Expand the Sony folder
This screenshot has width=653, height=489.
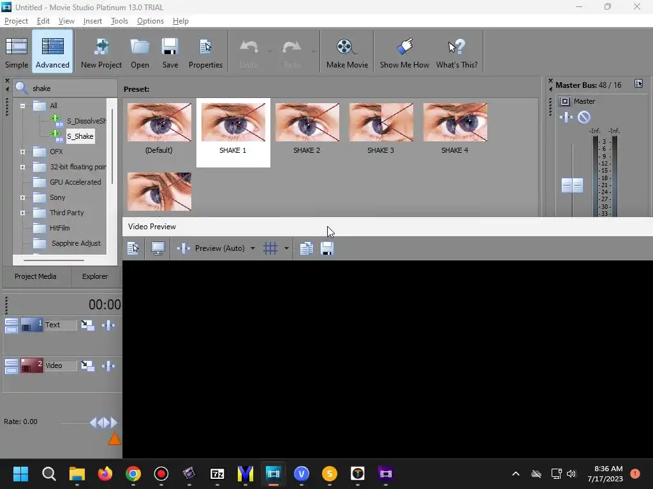tap(22, 197)
